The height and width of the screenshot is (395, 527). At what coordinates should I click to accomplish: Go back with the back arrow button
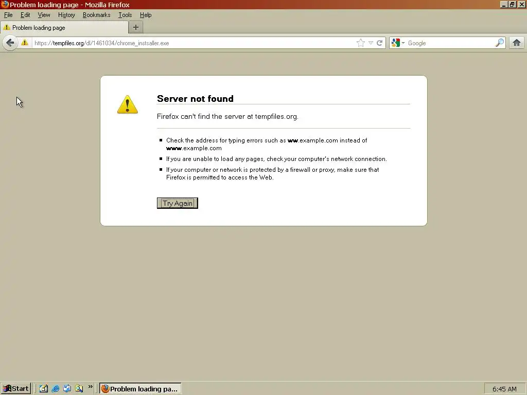10,43
